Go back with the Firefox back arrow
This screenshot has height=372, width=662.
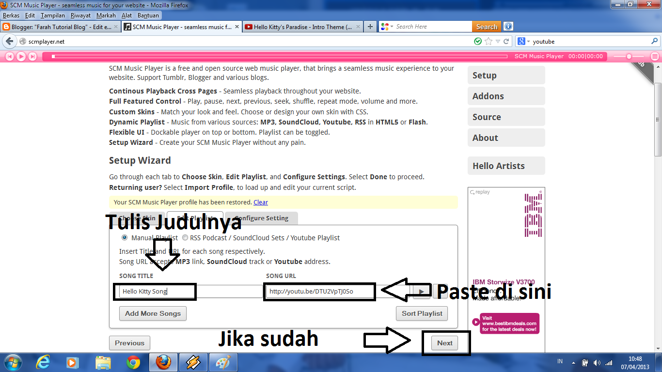click(x=9, y=41)
